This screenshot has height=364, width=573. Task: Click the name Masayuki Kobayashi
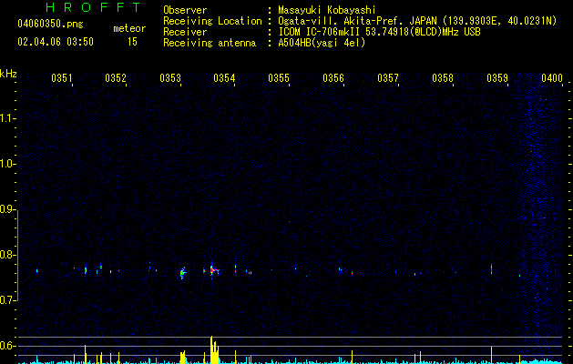tap(327, 10)
